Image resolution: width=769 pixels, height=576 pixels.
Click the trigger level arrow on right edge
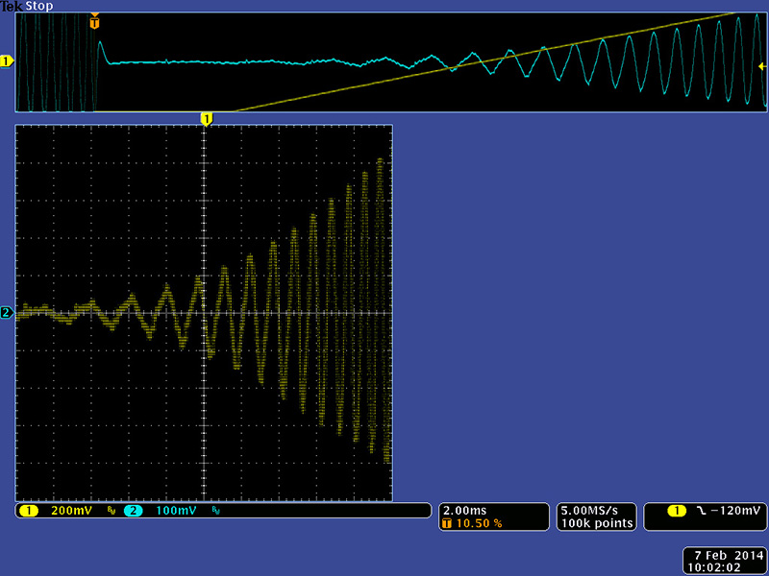click(762, 66)
